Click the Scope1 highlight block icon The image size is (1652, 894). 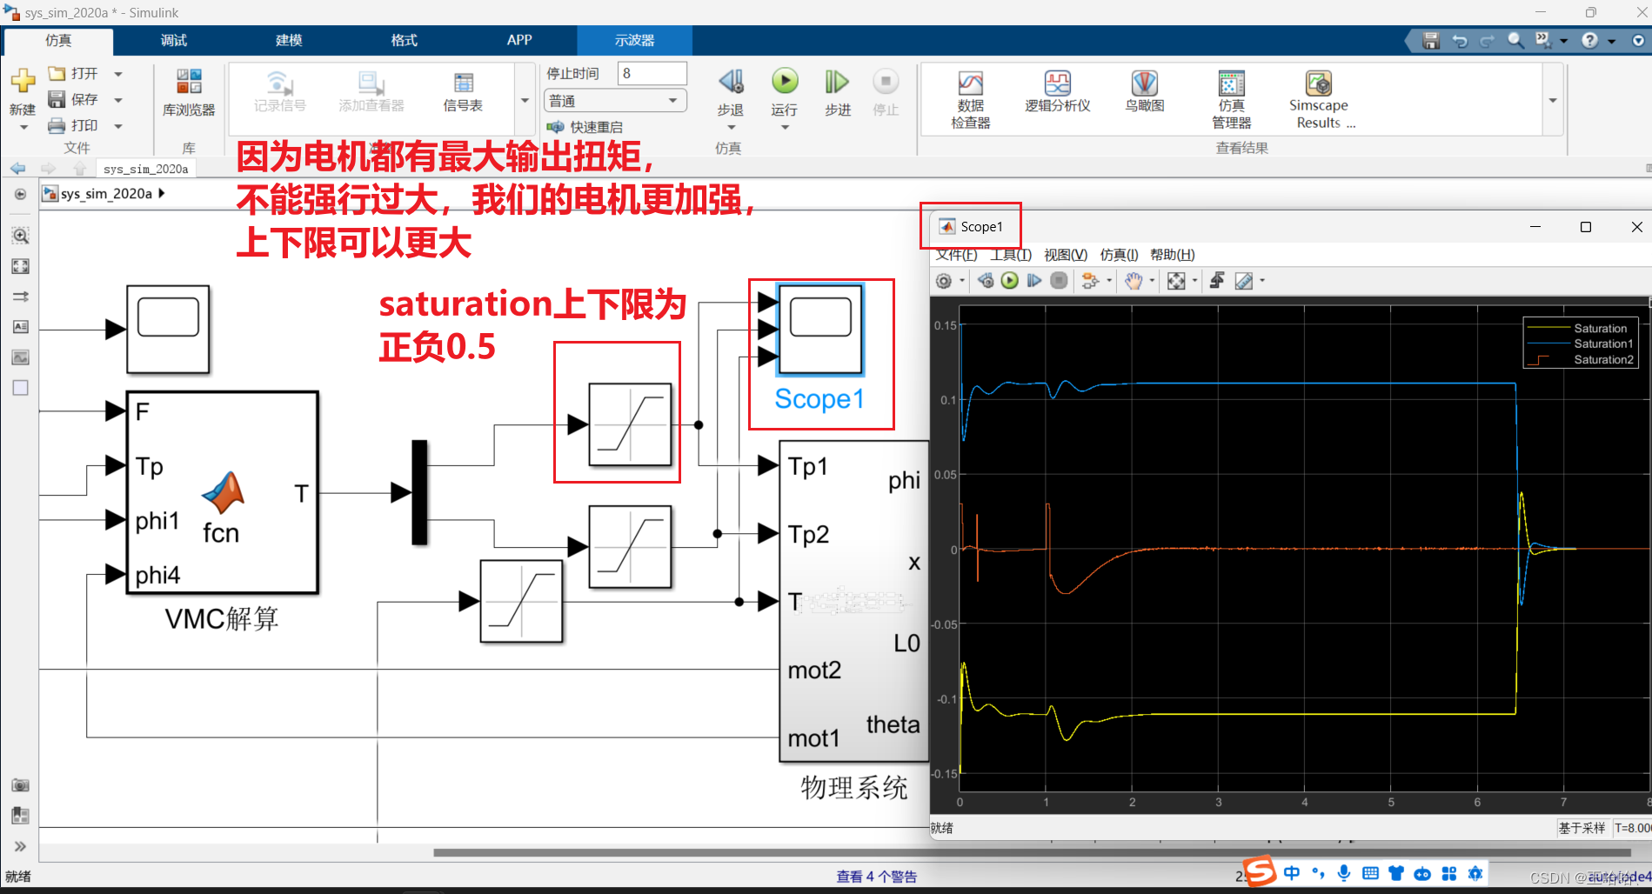1090,280
